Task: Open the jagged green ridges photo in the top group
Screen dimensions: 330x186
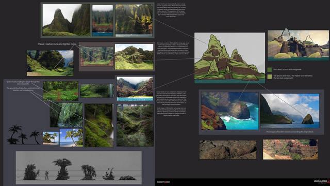Action: 134,21
